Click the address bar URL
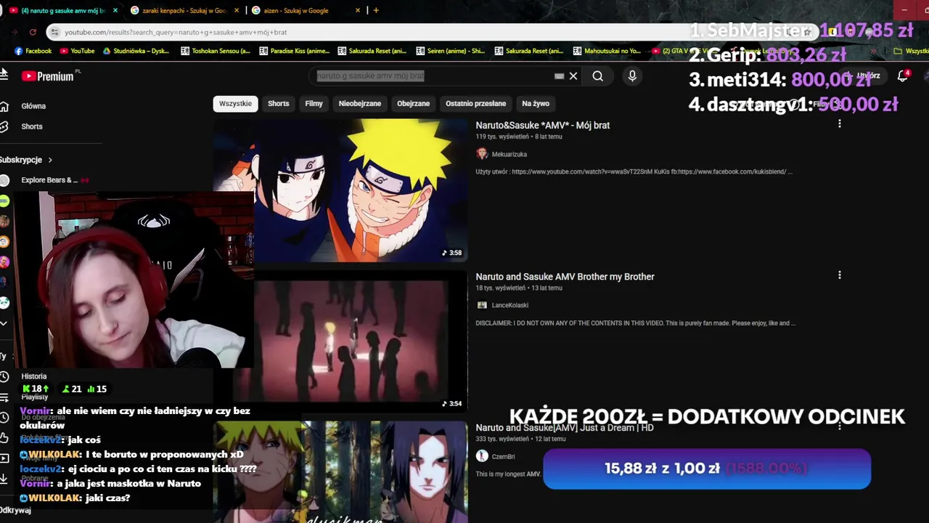This screenshot has height=523, width=929. pos(176,32)
